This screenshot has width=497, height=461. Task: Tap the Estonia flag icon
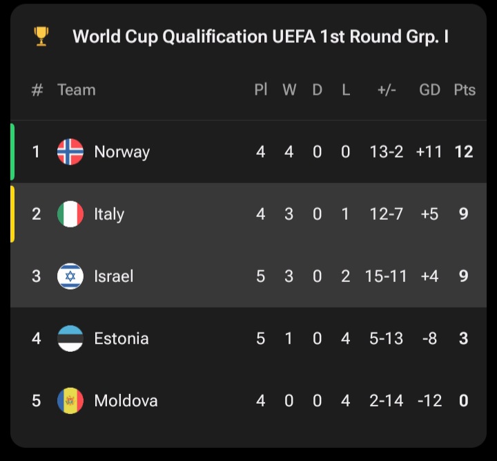pos(70,339)
